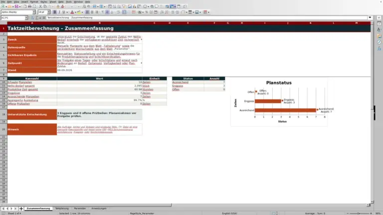Click the zoom slider in status bar
This screenshot has height=215, width=383.
click(359, 214)
